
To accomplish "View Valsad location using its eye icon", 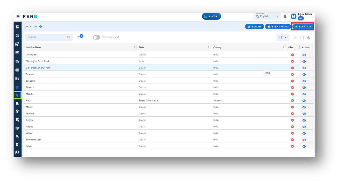I will pos(304,134).
